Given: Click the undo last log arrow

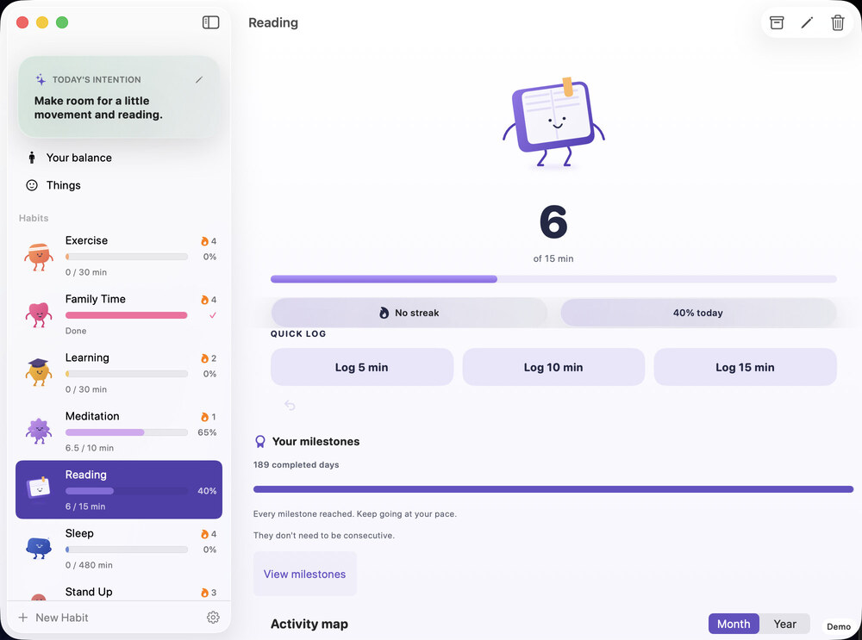Looking at the screenshot, I should point(290,406).
